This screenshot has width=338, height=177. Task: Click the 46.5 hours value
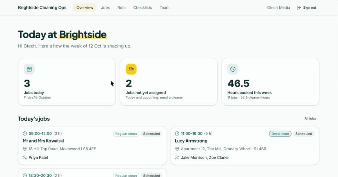pos(238,83)
